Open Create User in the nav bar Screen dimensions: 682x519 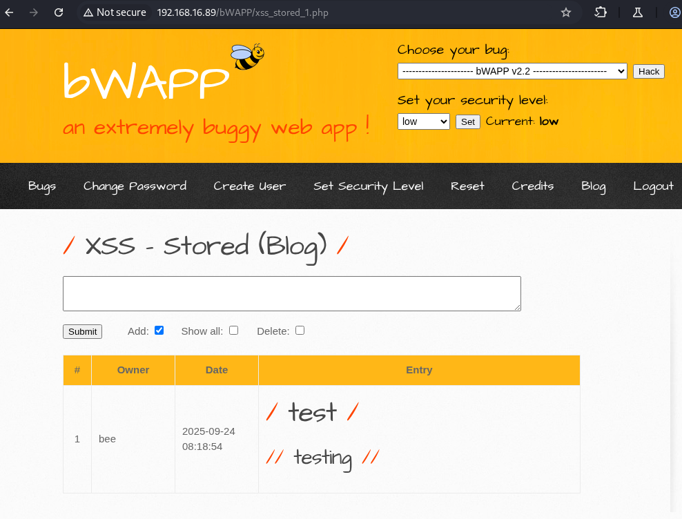250,186
